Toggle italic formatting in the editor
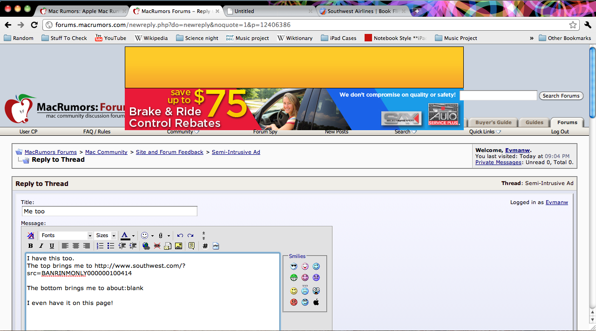 click(x=41, y=246)
